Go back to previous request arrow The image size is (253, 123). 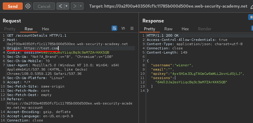pos(60,6)
